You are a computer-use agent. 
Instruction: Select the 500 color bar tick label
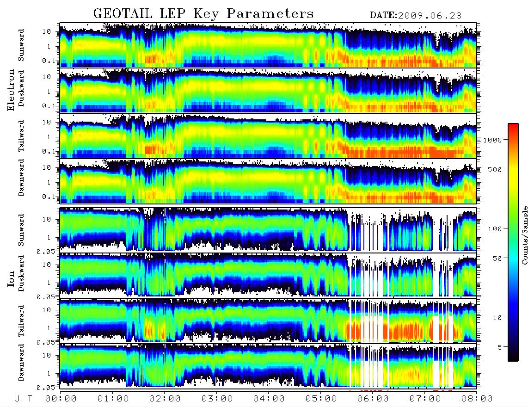(495, 169)
